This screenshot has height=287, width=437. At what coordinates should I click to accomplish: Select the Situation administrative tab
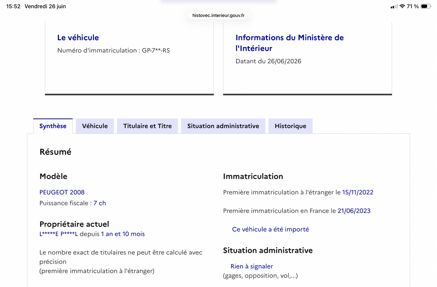point(223,126)
